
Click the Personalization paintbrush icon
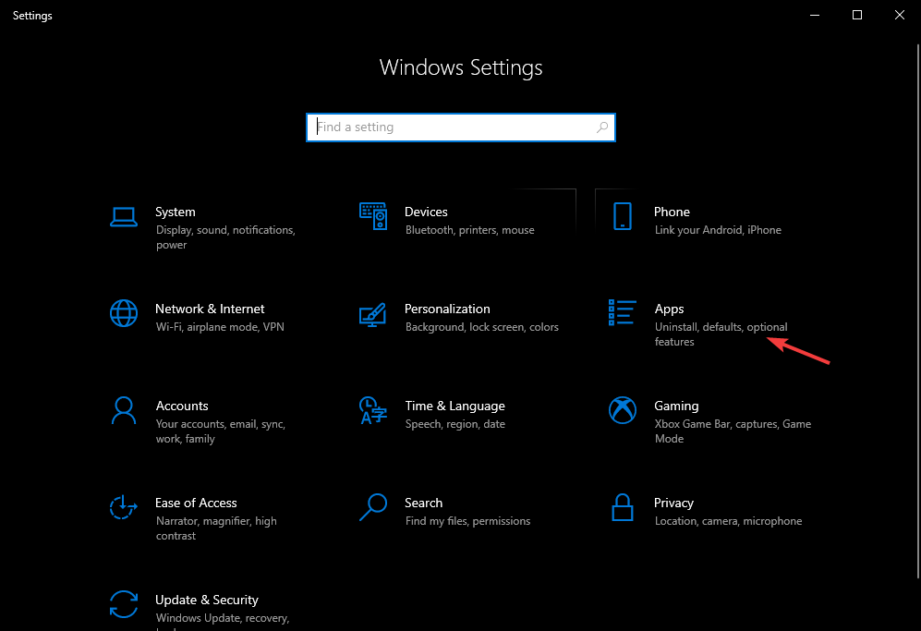point(372,315)
